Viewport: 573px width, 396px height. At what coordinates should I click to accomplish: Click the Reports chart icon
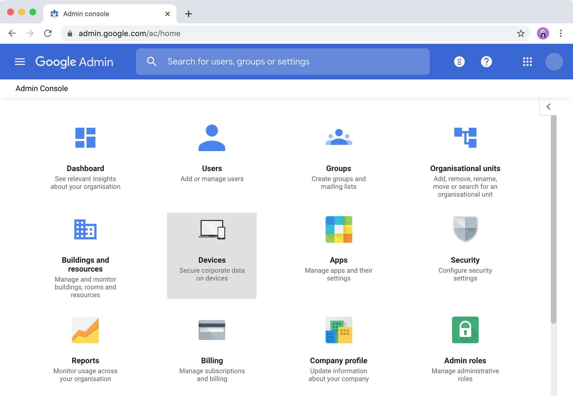click(x=85, y=330)
